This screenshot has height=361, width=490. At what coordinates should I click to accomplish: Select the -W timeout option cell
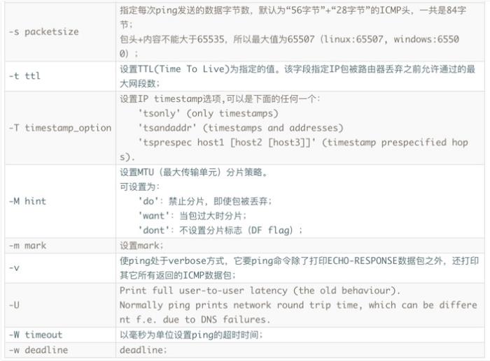60,334
